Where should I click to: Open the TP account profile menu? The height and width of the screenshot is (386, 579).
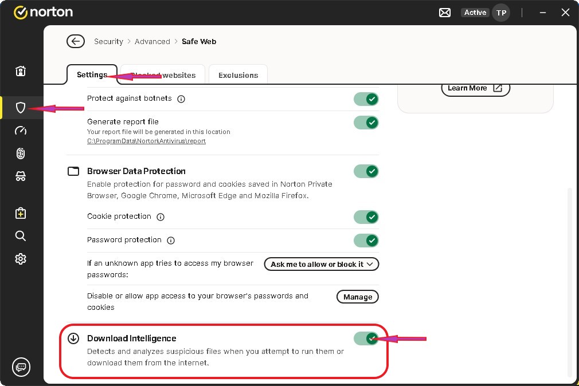(501, 13)
